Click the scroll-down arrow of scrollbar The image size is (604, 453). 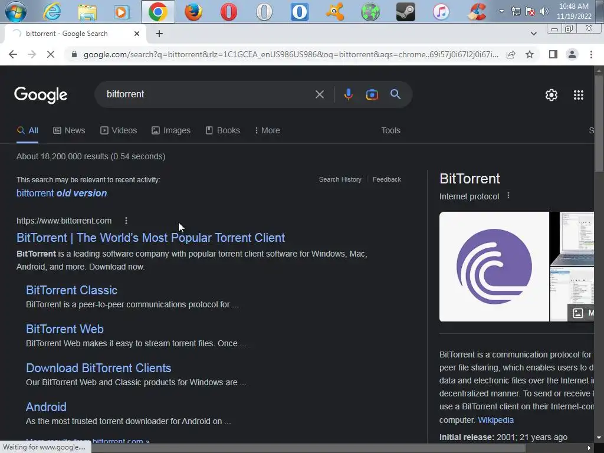click(x=599, y=438)
